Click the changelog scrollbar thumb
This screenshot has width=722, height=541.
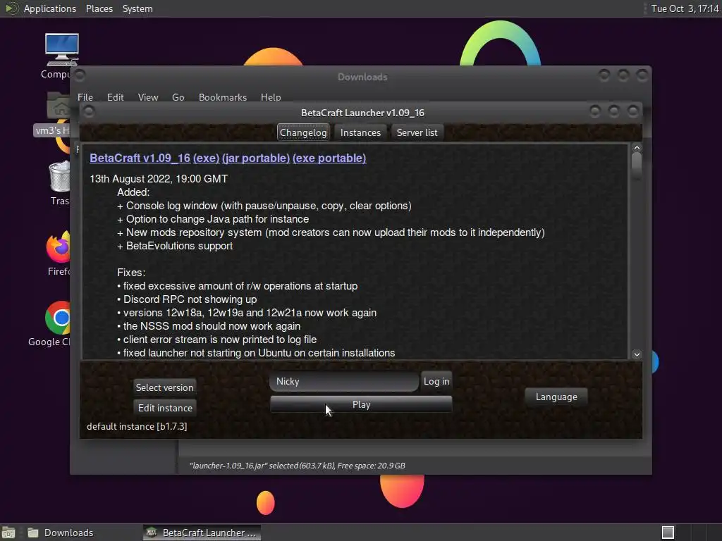point(637,166)
